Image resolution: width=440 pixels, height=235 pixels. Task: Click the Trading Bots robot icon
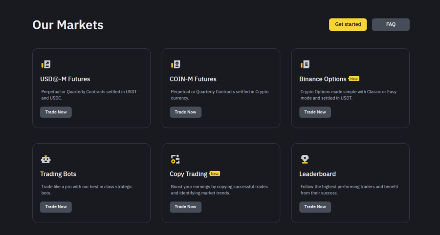[x=46, y=159]
